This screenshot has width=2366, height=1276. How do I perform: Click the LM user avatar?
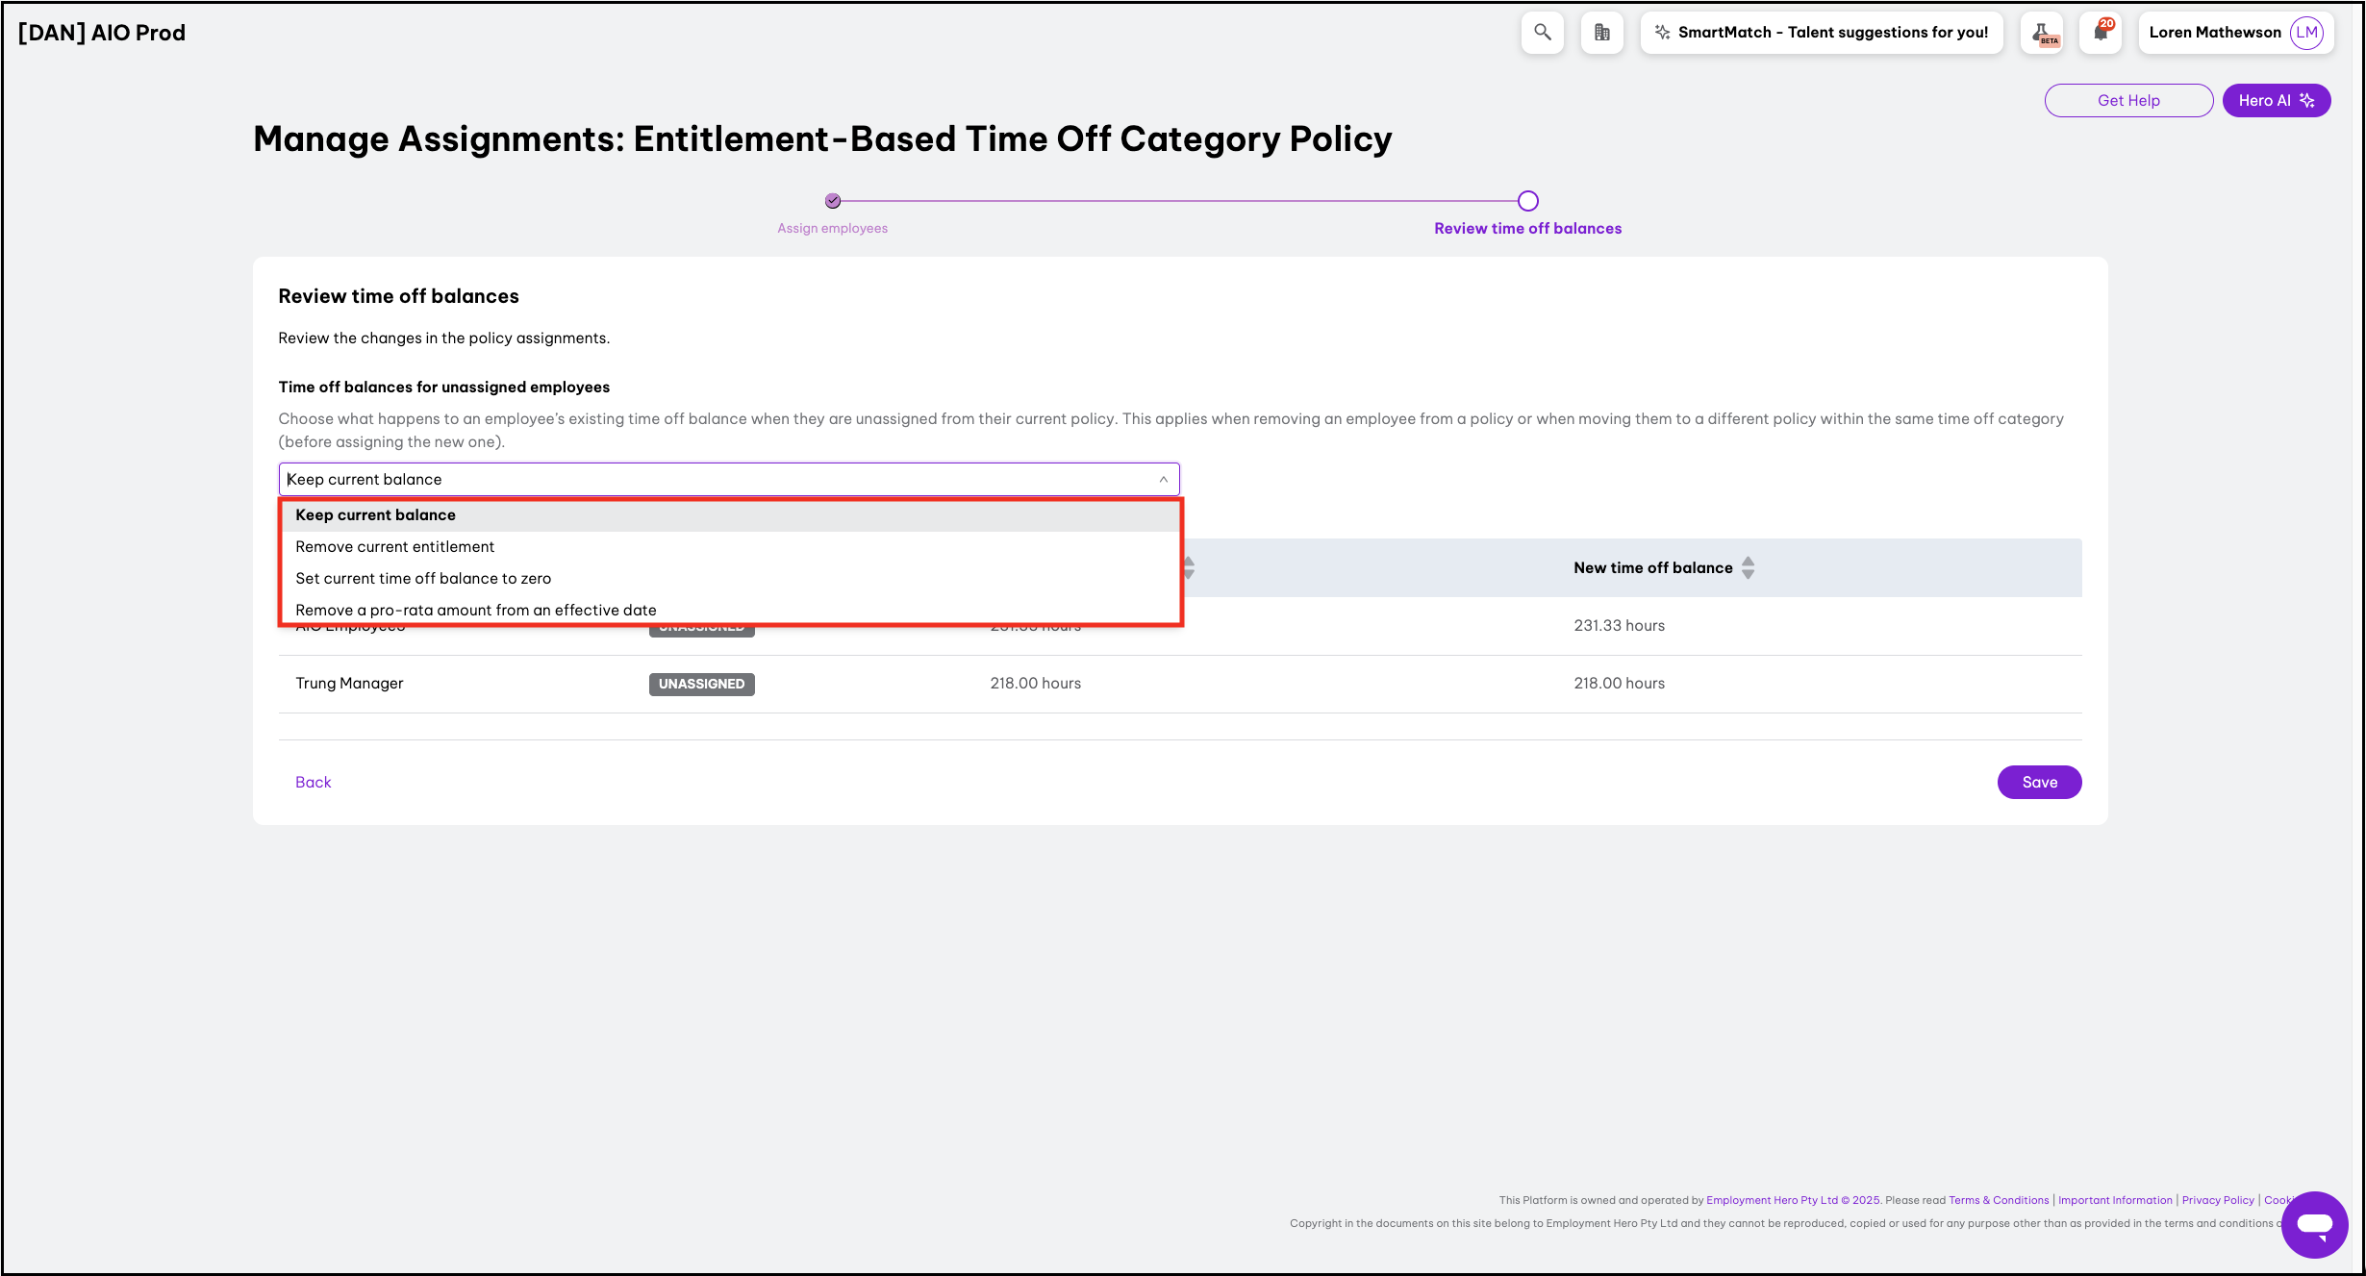(x=2306, y=32)
